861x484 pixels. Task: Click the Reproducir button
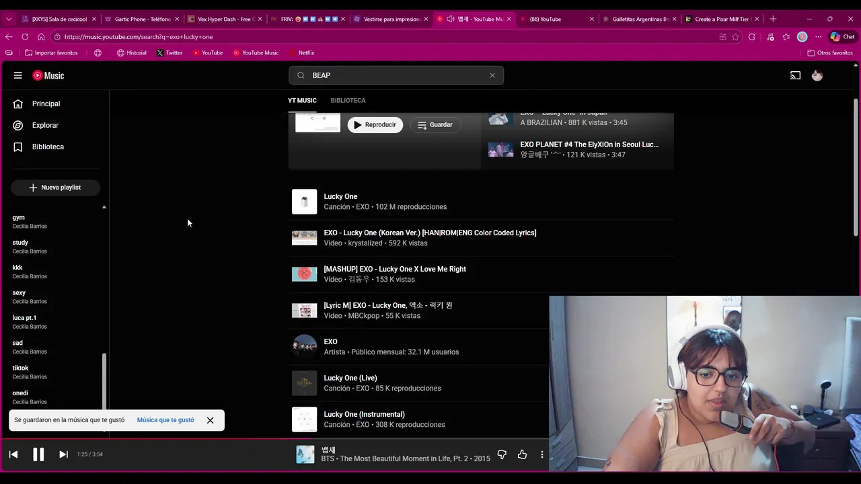[x=375, y=124]
